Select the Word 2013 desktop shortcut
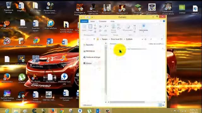 coord(50,42)
